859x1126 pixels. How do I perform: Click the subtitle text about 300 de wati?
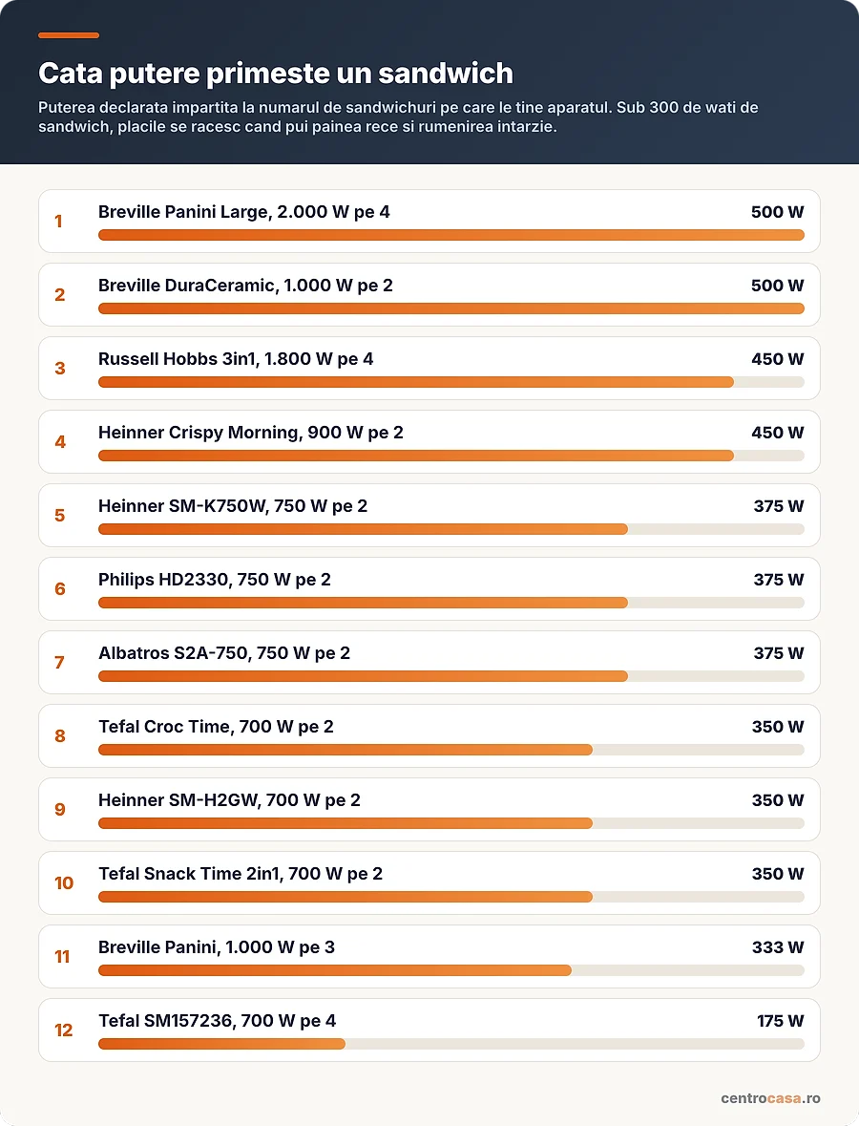coord(398,117)
